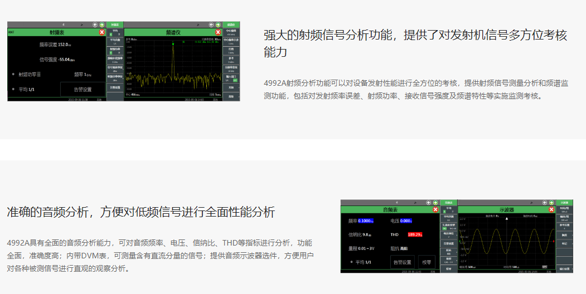The width and height of the screenshot is (586, 294).
Task: Click the green peak marker on the spectrum trace
Action: point(173,43)
